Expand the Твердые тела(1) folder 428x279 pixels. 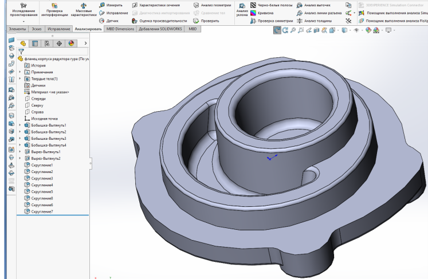pos(20,78)
